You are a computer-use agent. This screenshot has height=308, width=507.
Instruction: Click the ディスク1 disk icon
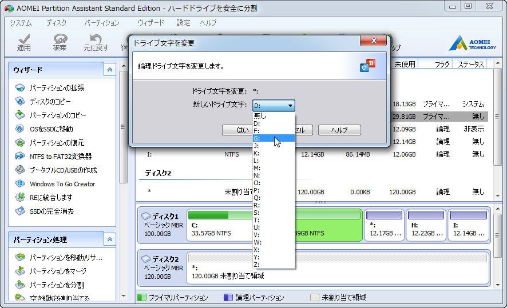coord(146,215)
